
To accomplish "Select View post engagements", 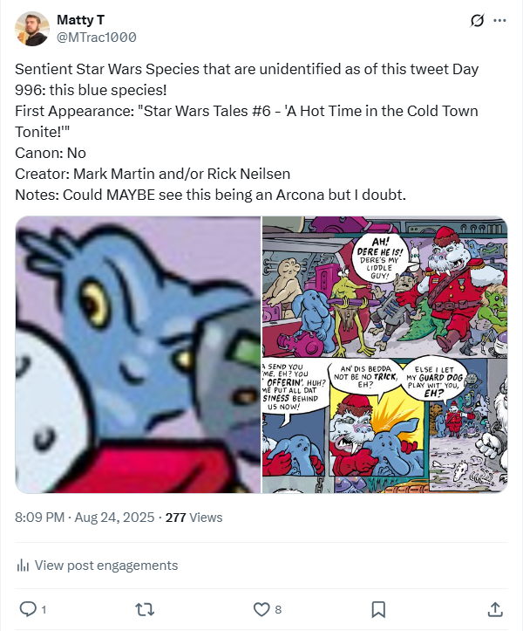I will [105, 566].
